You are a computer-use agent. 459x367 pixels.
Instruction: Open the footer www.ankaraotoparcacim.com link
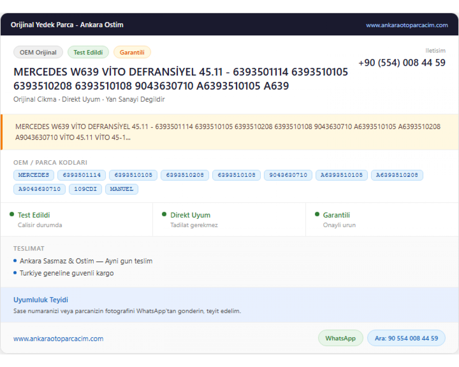[58, 339]
